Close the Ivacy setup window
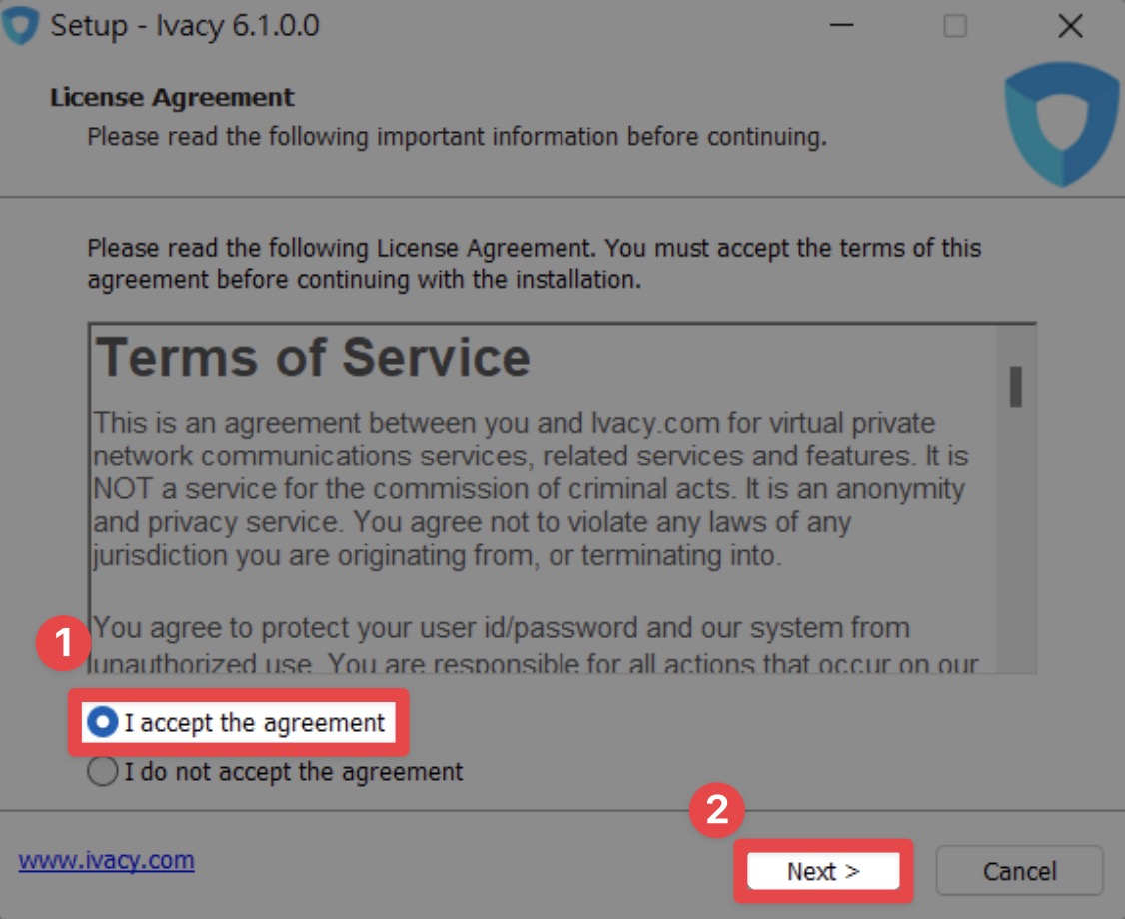The width and height of the screenshot is (1125, 919). tap(1070, 26)
